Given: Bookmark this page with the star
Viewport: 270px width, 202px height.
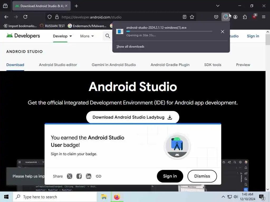Looking at the screenshot, I should coord(192,17).
